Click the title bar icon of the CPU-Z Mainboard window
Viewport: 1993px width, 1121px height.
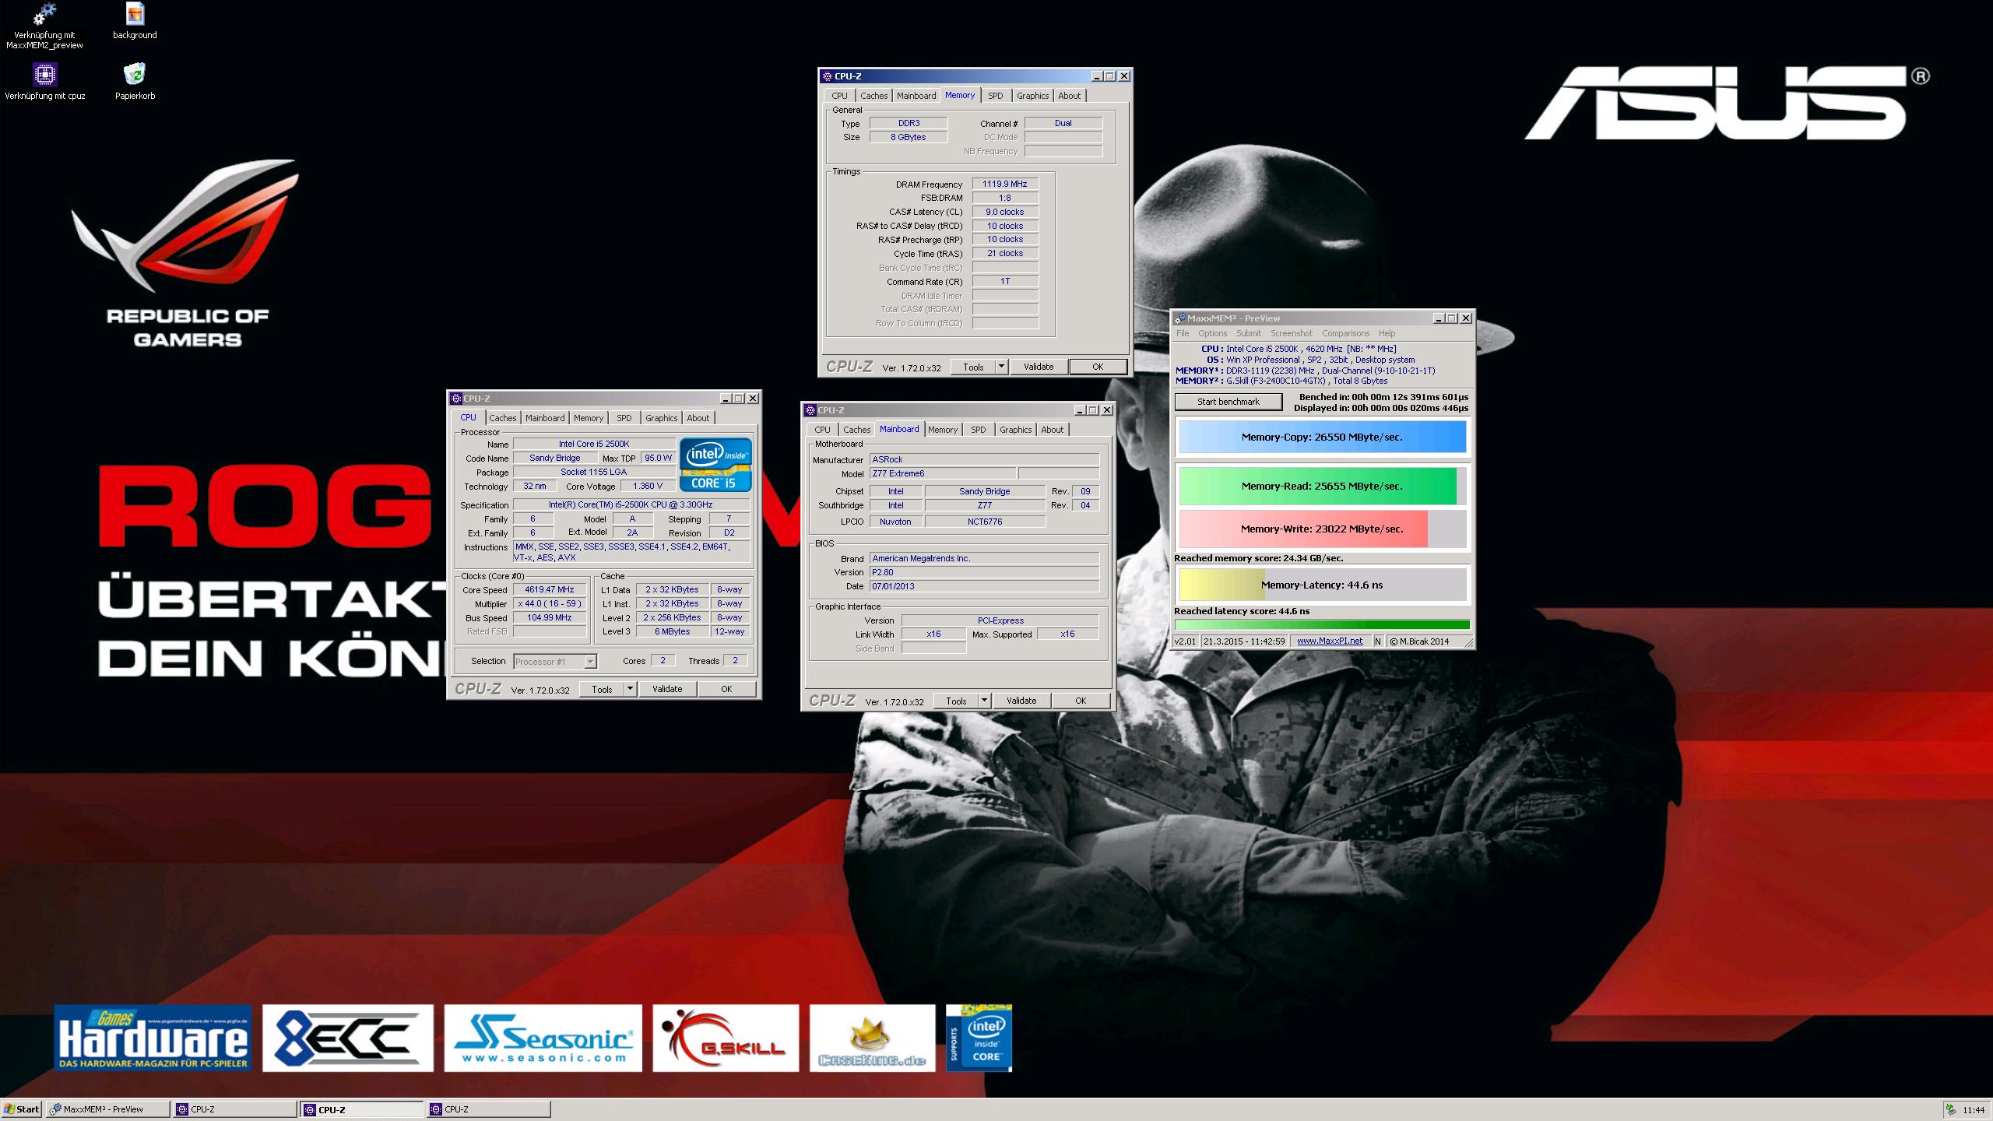(x=810, y=410)
